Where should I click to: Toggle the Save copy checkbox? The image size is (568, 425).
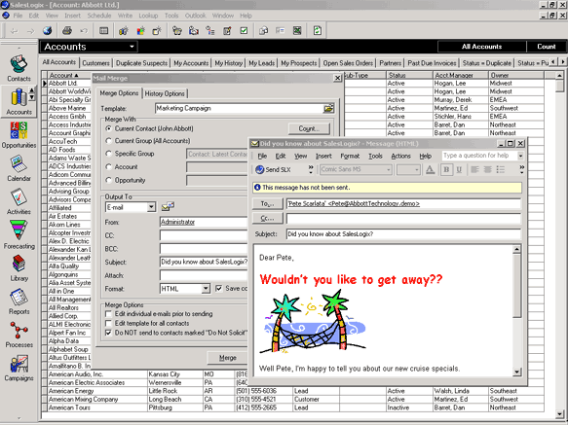(219, 288)
